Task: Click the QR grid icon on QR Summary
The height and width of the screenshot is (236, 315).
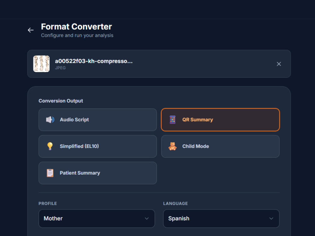Action: tap(172, 120)
